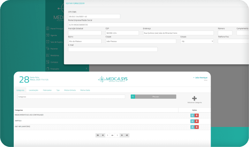Click the CPF/CNPJ input field

click(94, 16)
